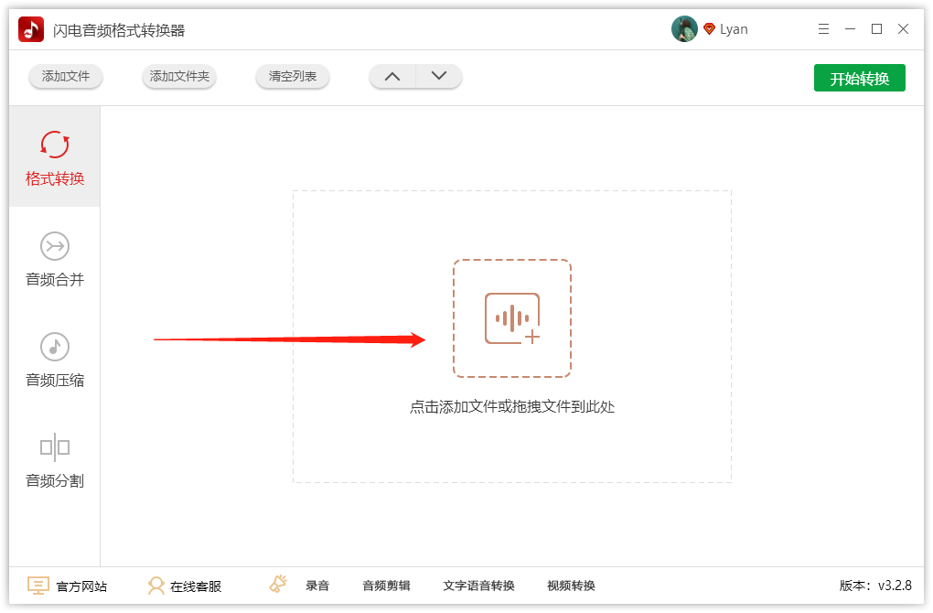Open 文字语音转换 text-to-speech link
The image size is (933, 613).
479,586
